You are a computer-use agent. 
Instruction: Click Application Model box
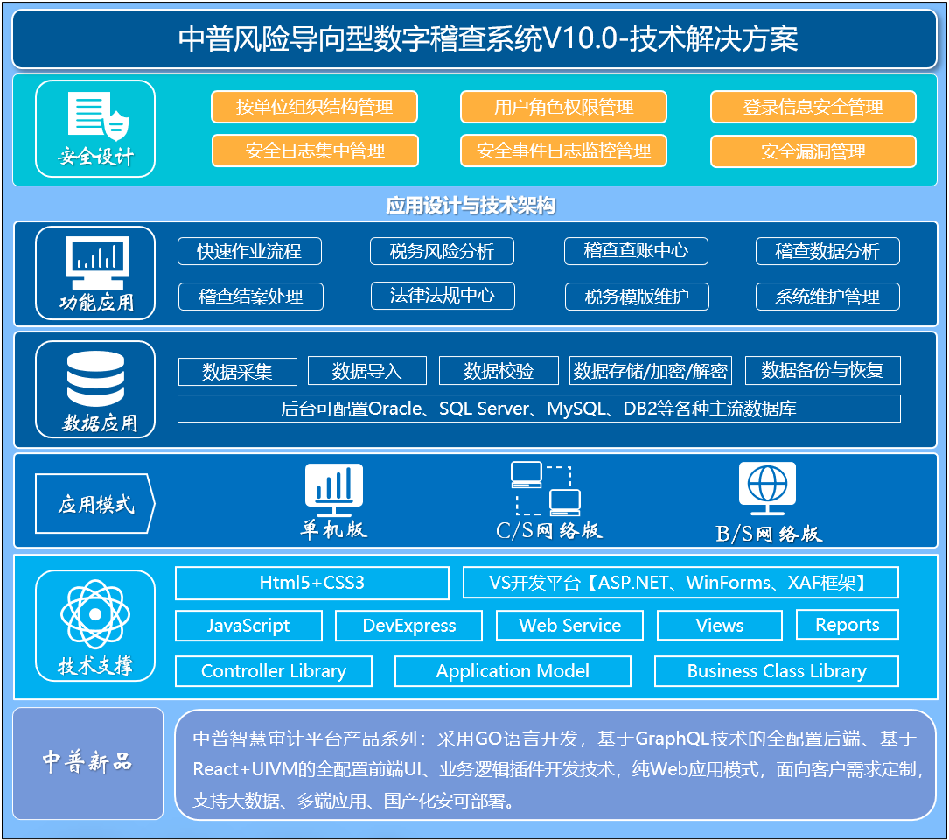tap(513, 671)
